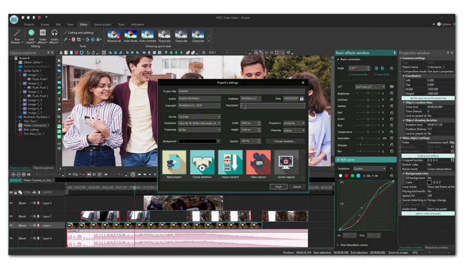Select the red RGB curve channel
Image resolution: width=465 pixels, height=269 pixels.
(346, 176)
